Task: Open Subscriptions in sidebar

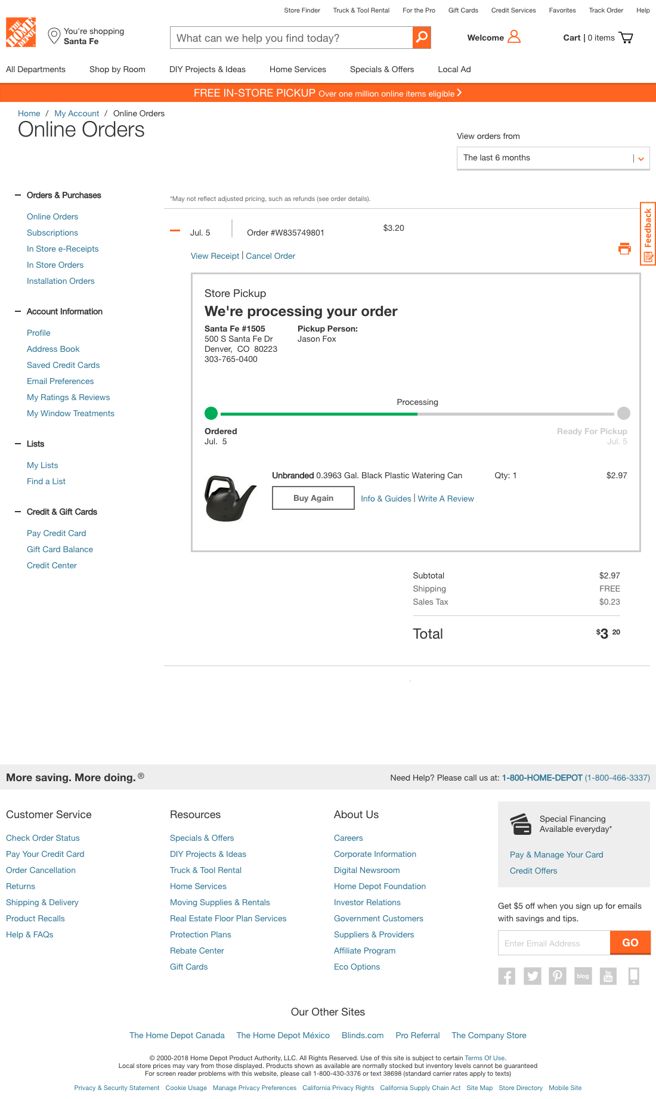Action: click(x=52, y=233)
